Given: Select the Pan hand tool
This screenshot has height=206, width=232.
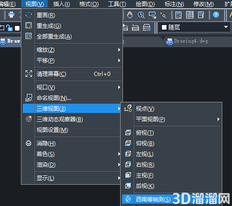Looking at the screenshot, I should [129, 15].
